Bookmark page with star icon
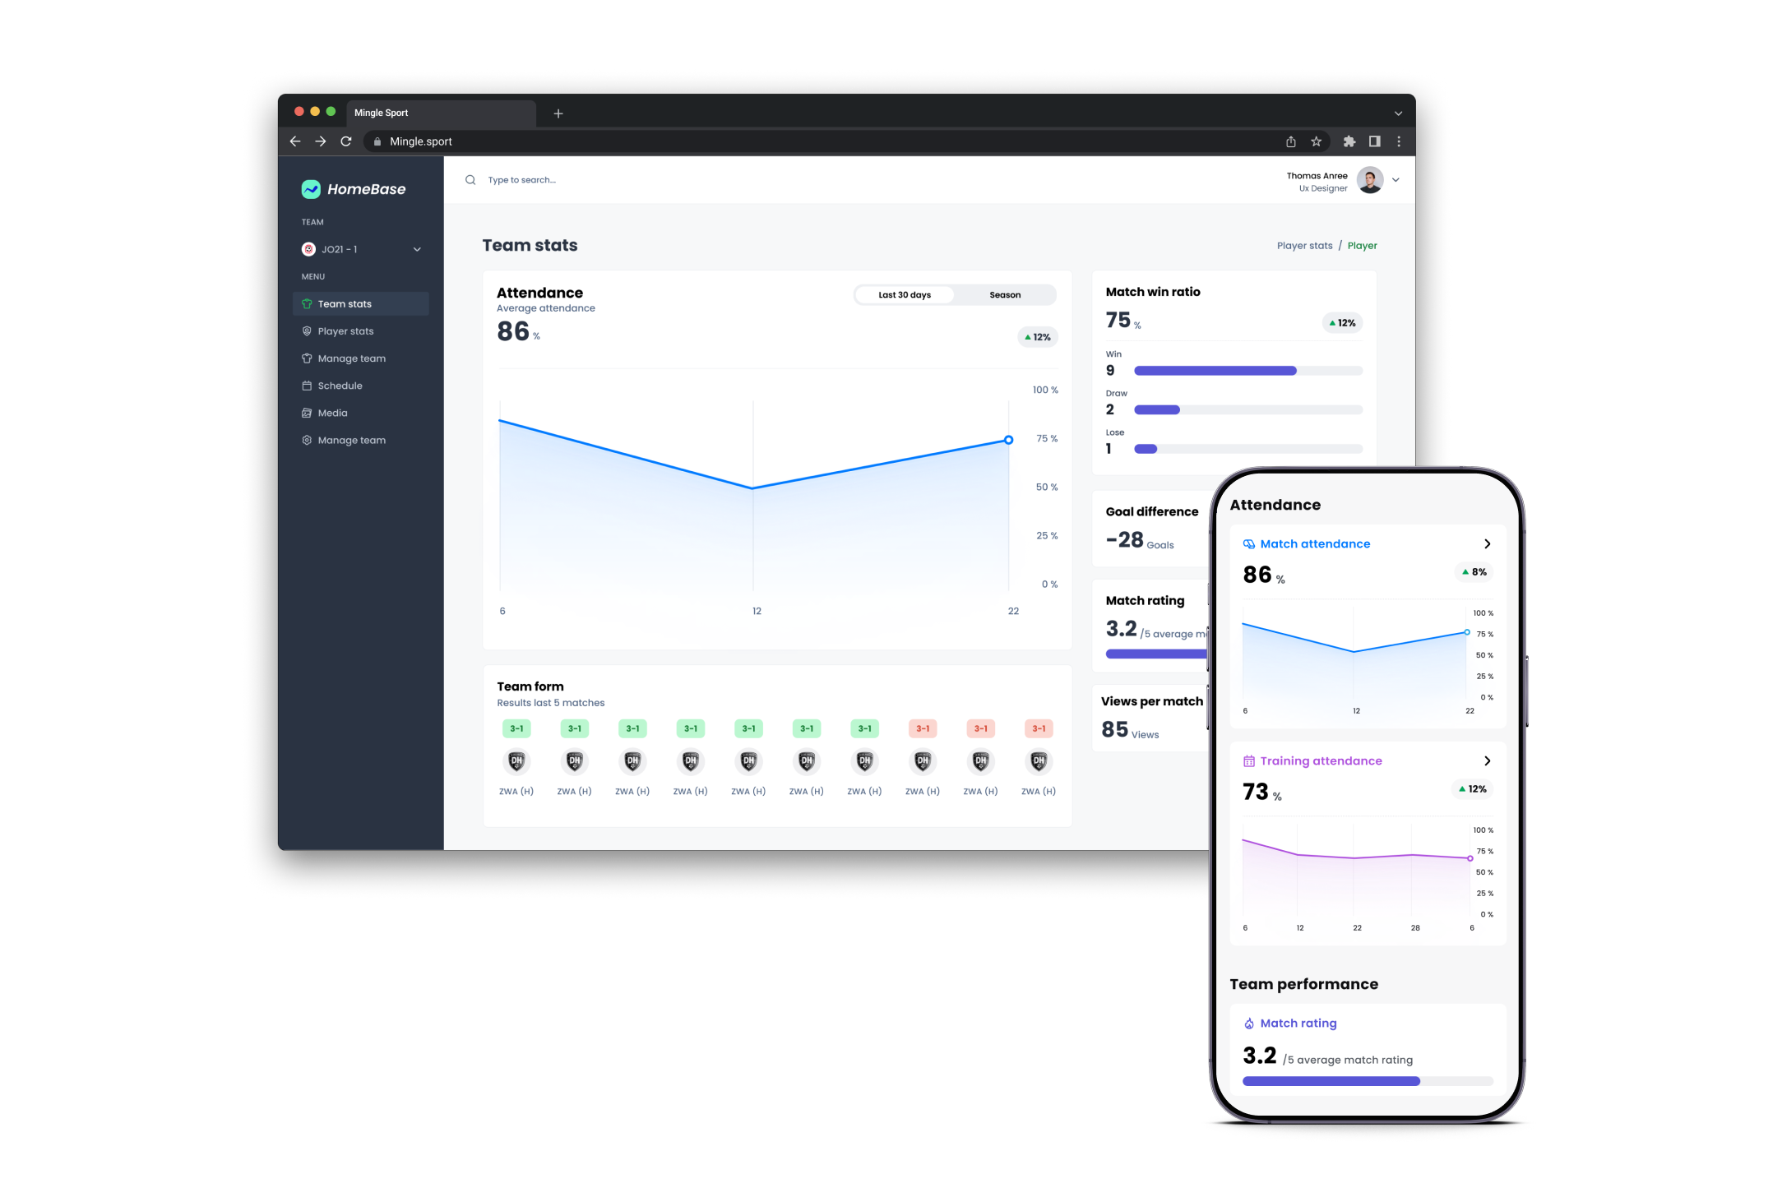 [1316, 141]
